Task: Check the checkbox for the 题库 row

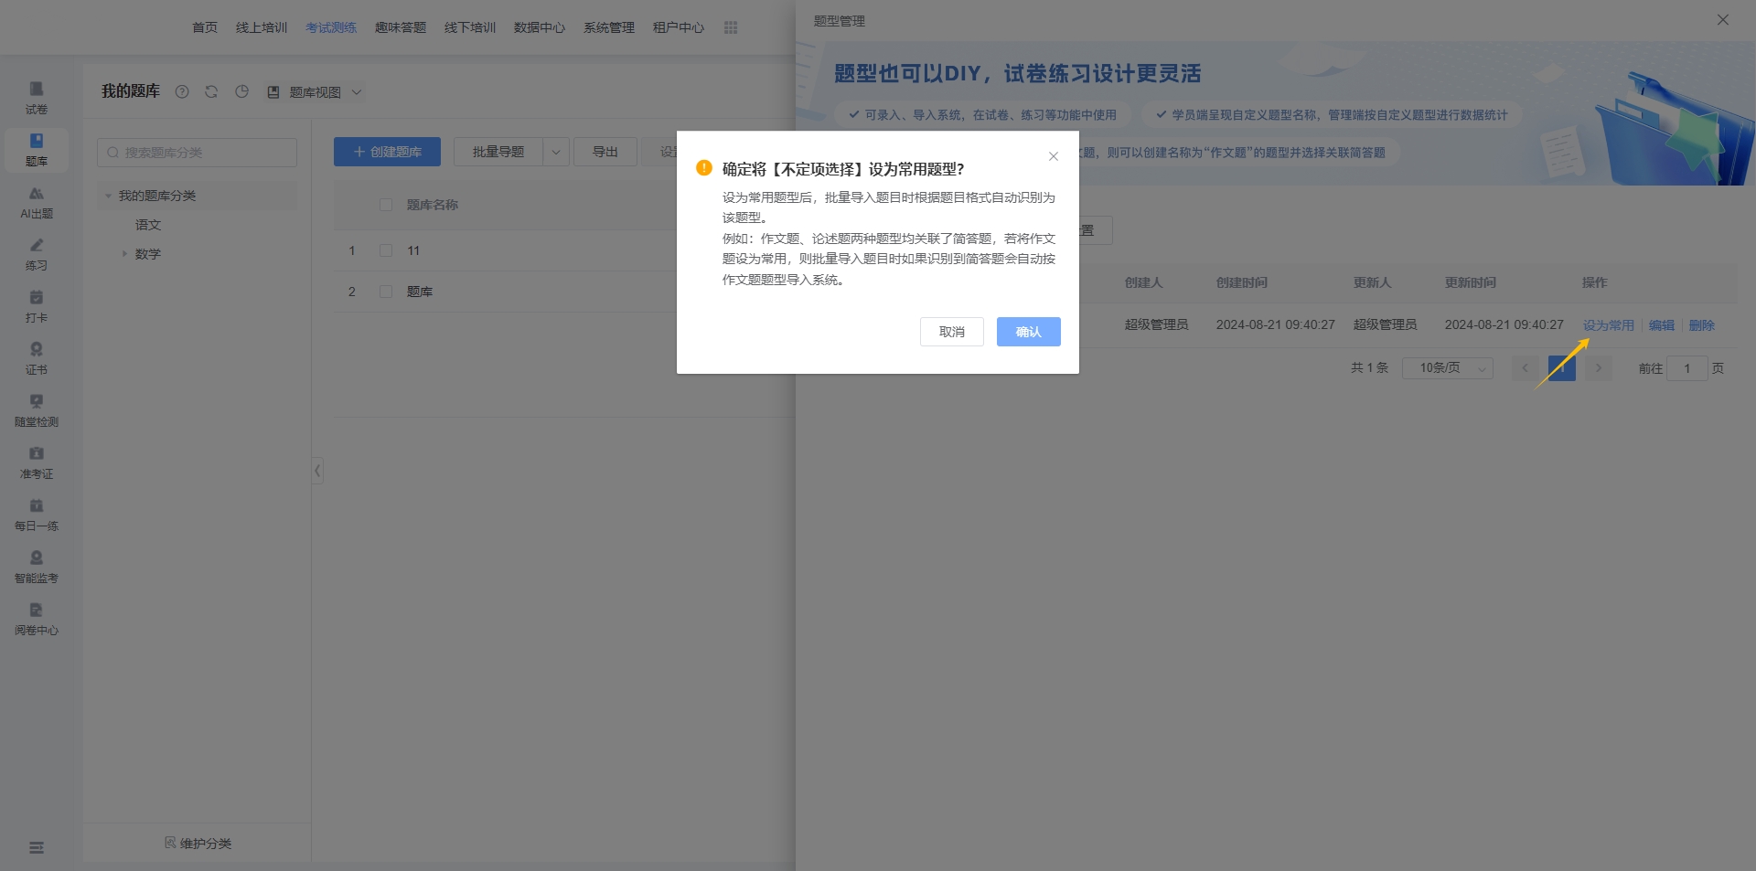Action: [x=386, y=292]
